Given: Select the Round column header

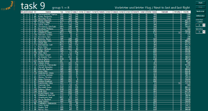Looking at the screenshot, I should [x=24, y=12].
